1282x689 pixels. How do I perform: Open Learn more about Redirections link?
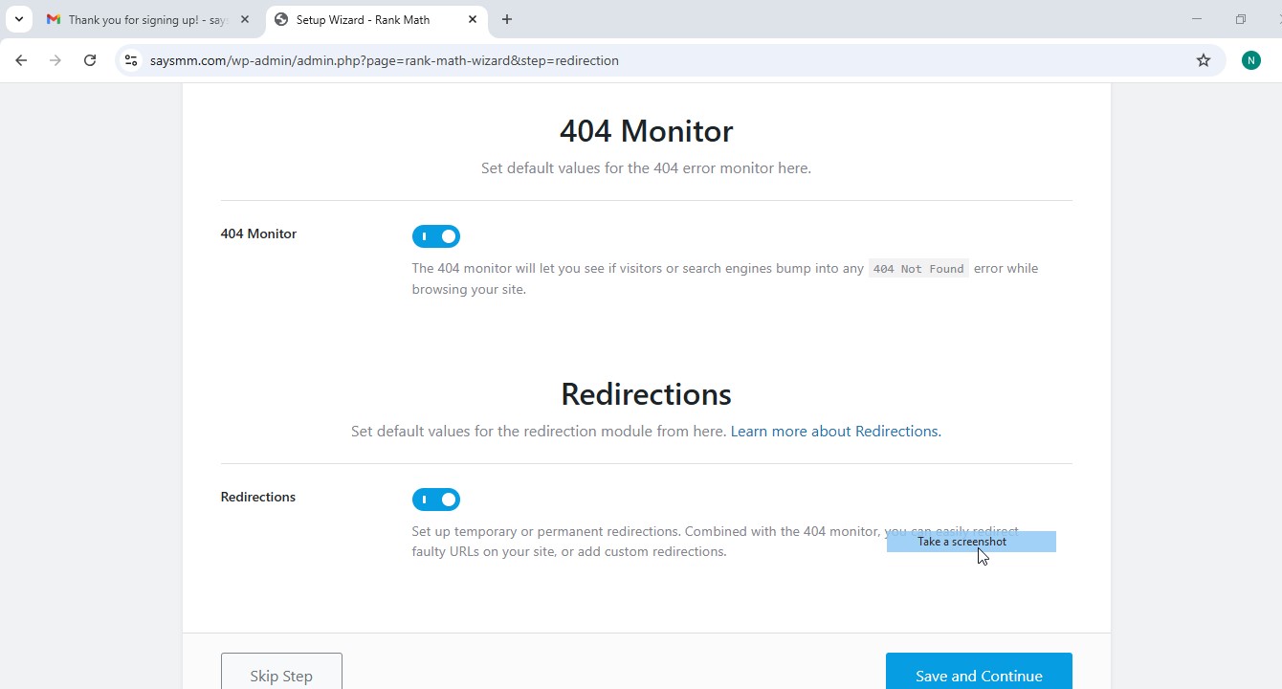click(x=835, y=432)
